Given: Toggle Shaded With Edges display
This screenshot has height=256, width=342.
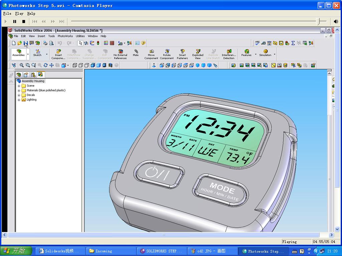Looking at the screenshot, I should coord(93,65).
